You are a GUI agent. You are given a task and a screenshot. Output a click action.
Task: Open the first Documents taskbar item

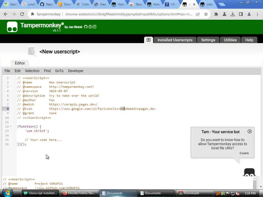(x=118, y=193)
